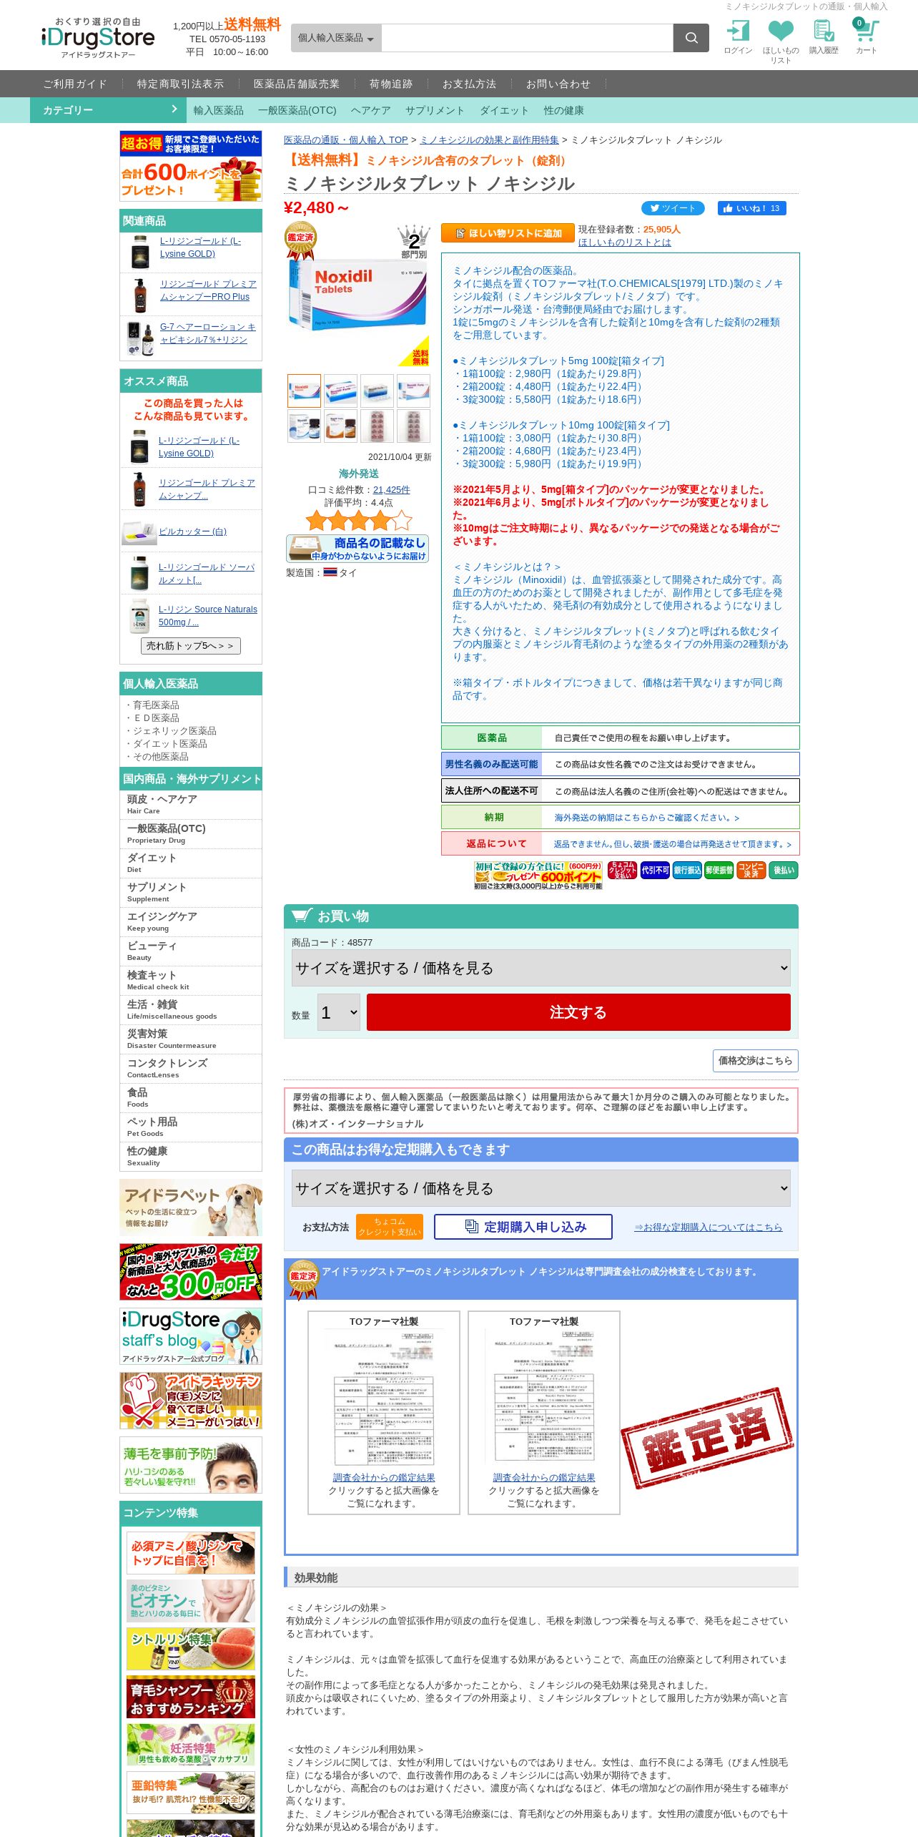
Task: Click the 鑑定済 gold medal badge on product image
Action: coord(300,241)
